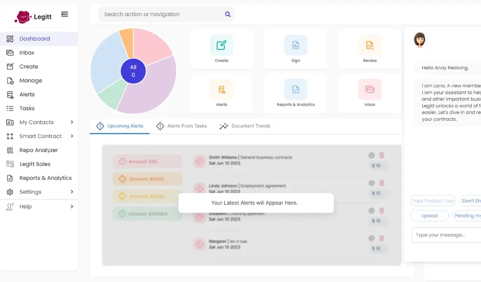This screenshot has height=282, width=481.
Task: Open the Sign document tile
Action: click(x=295, y=46)
